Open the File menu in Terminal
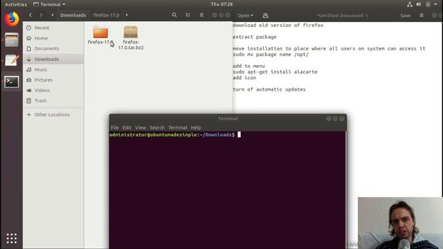The height and width of the screenshot is (249, 443). pos(115,127)
